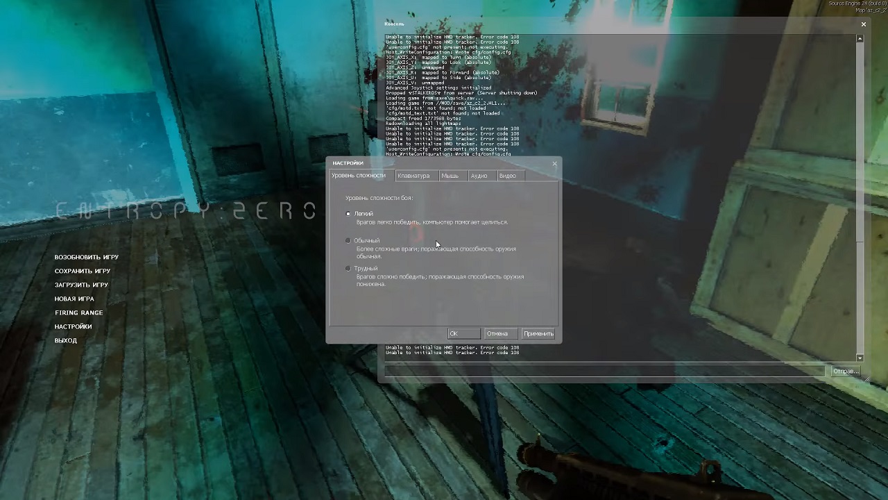Open Firing Range from main menu

[79, 313]
